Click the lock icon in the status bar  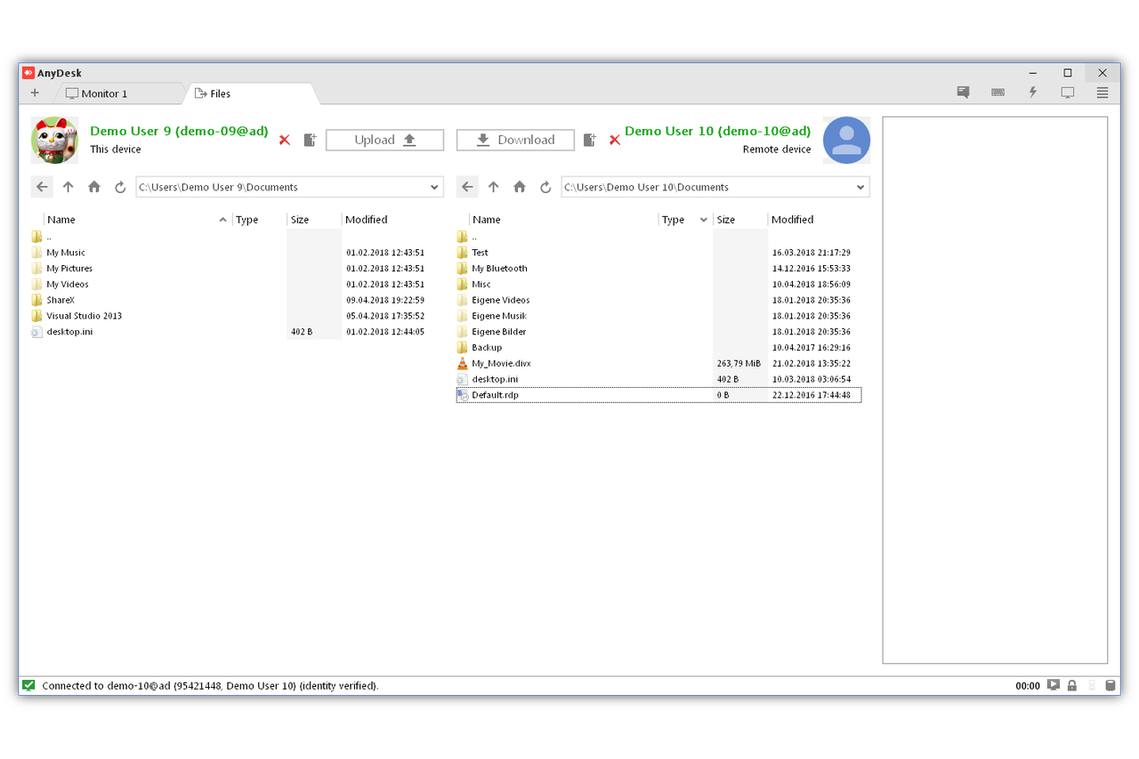tap(1072, 685)
